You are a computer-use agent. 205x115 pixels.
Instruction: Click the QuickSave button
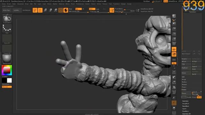pos(147,1)
